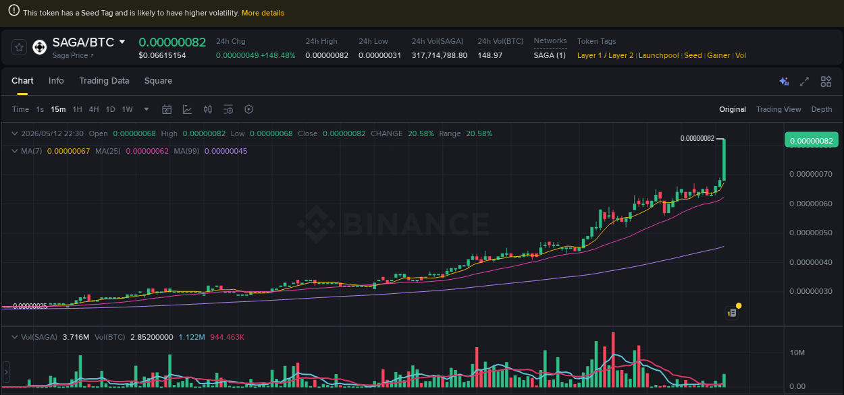Click the MA(99) indicator label
The image size is (844, 395).
tap(186, 151)
